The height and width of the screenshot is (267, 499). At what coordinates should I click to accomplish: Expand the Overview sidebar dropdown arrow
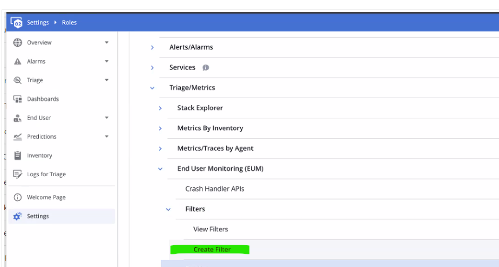(107, 42)
